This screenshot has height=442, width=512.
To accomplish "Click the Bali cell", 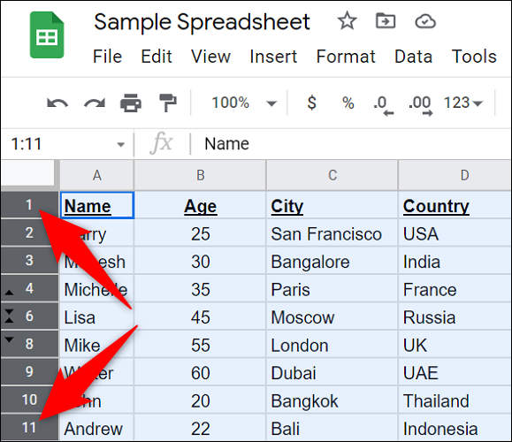I will [x=332, y=428].
